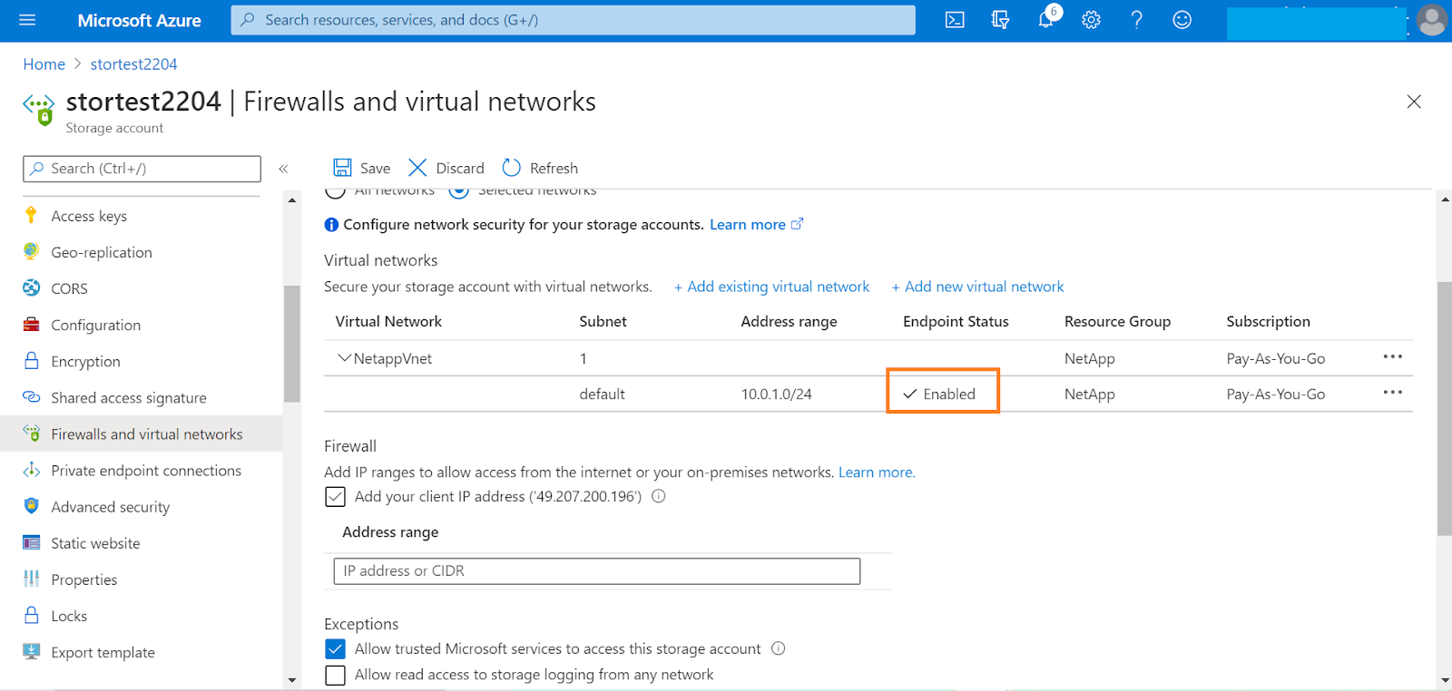1452x691 pixels.
Task: Go to Shared access signature settings
Action: [129, 398]
